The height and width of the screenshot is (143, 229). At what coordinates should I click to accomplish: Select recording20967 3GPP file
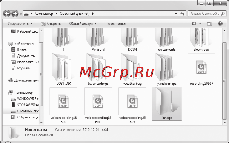coord(201,69)
